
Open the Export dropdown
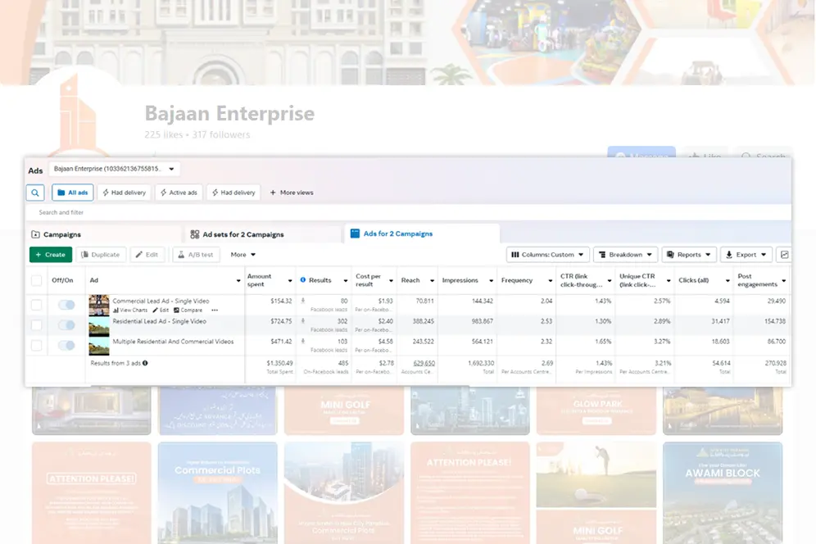746,255
